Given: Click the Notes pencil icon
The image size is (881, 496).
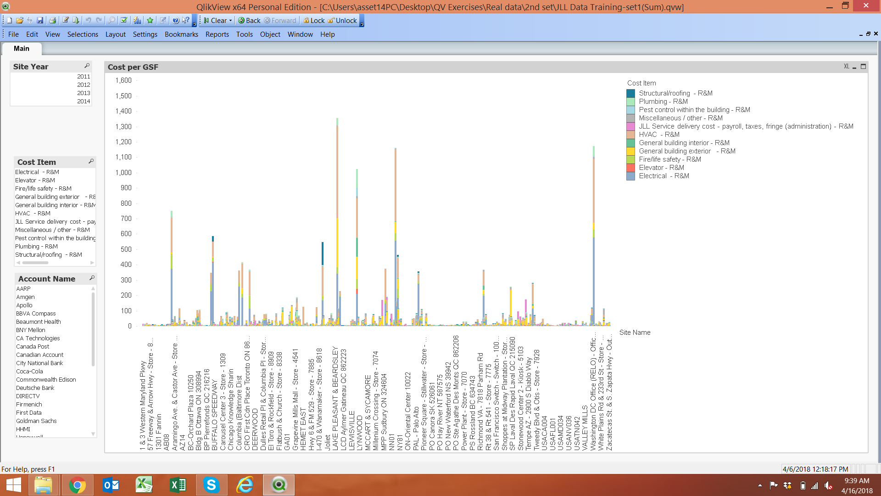Looking at the screenshot, I should point(163,21).
